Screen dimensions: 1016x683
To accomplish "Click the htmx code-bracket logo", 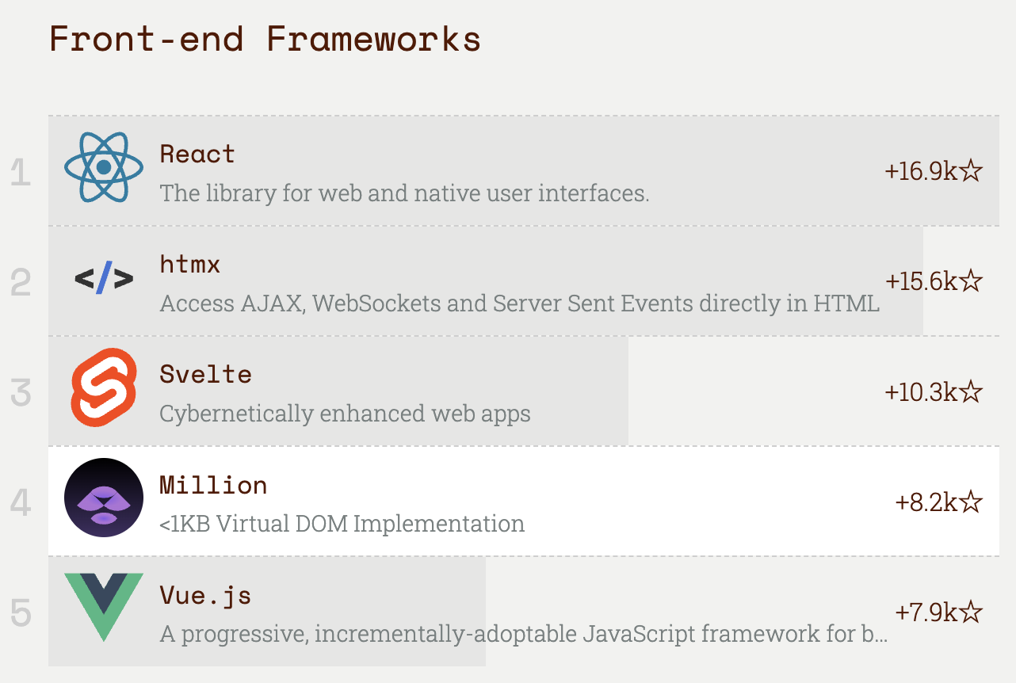I will click(x=104, y=278).
